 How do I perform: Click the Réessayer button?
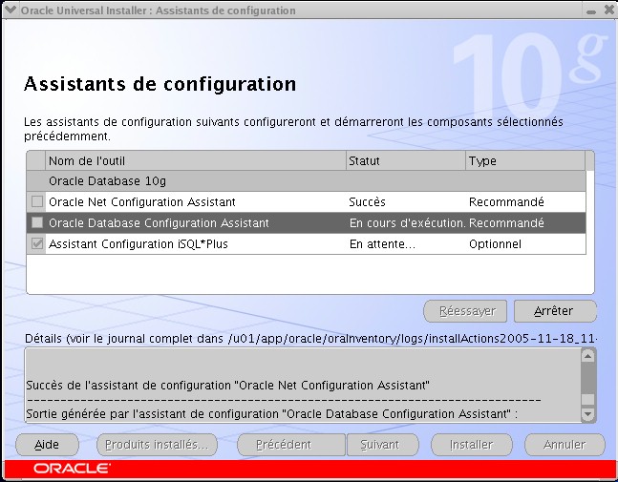point(465,311)
